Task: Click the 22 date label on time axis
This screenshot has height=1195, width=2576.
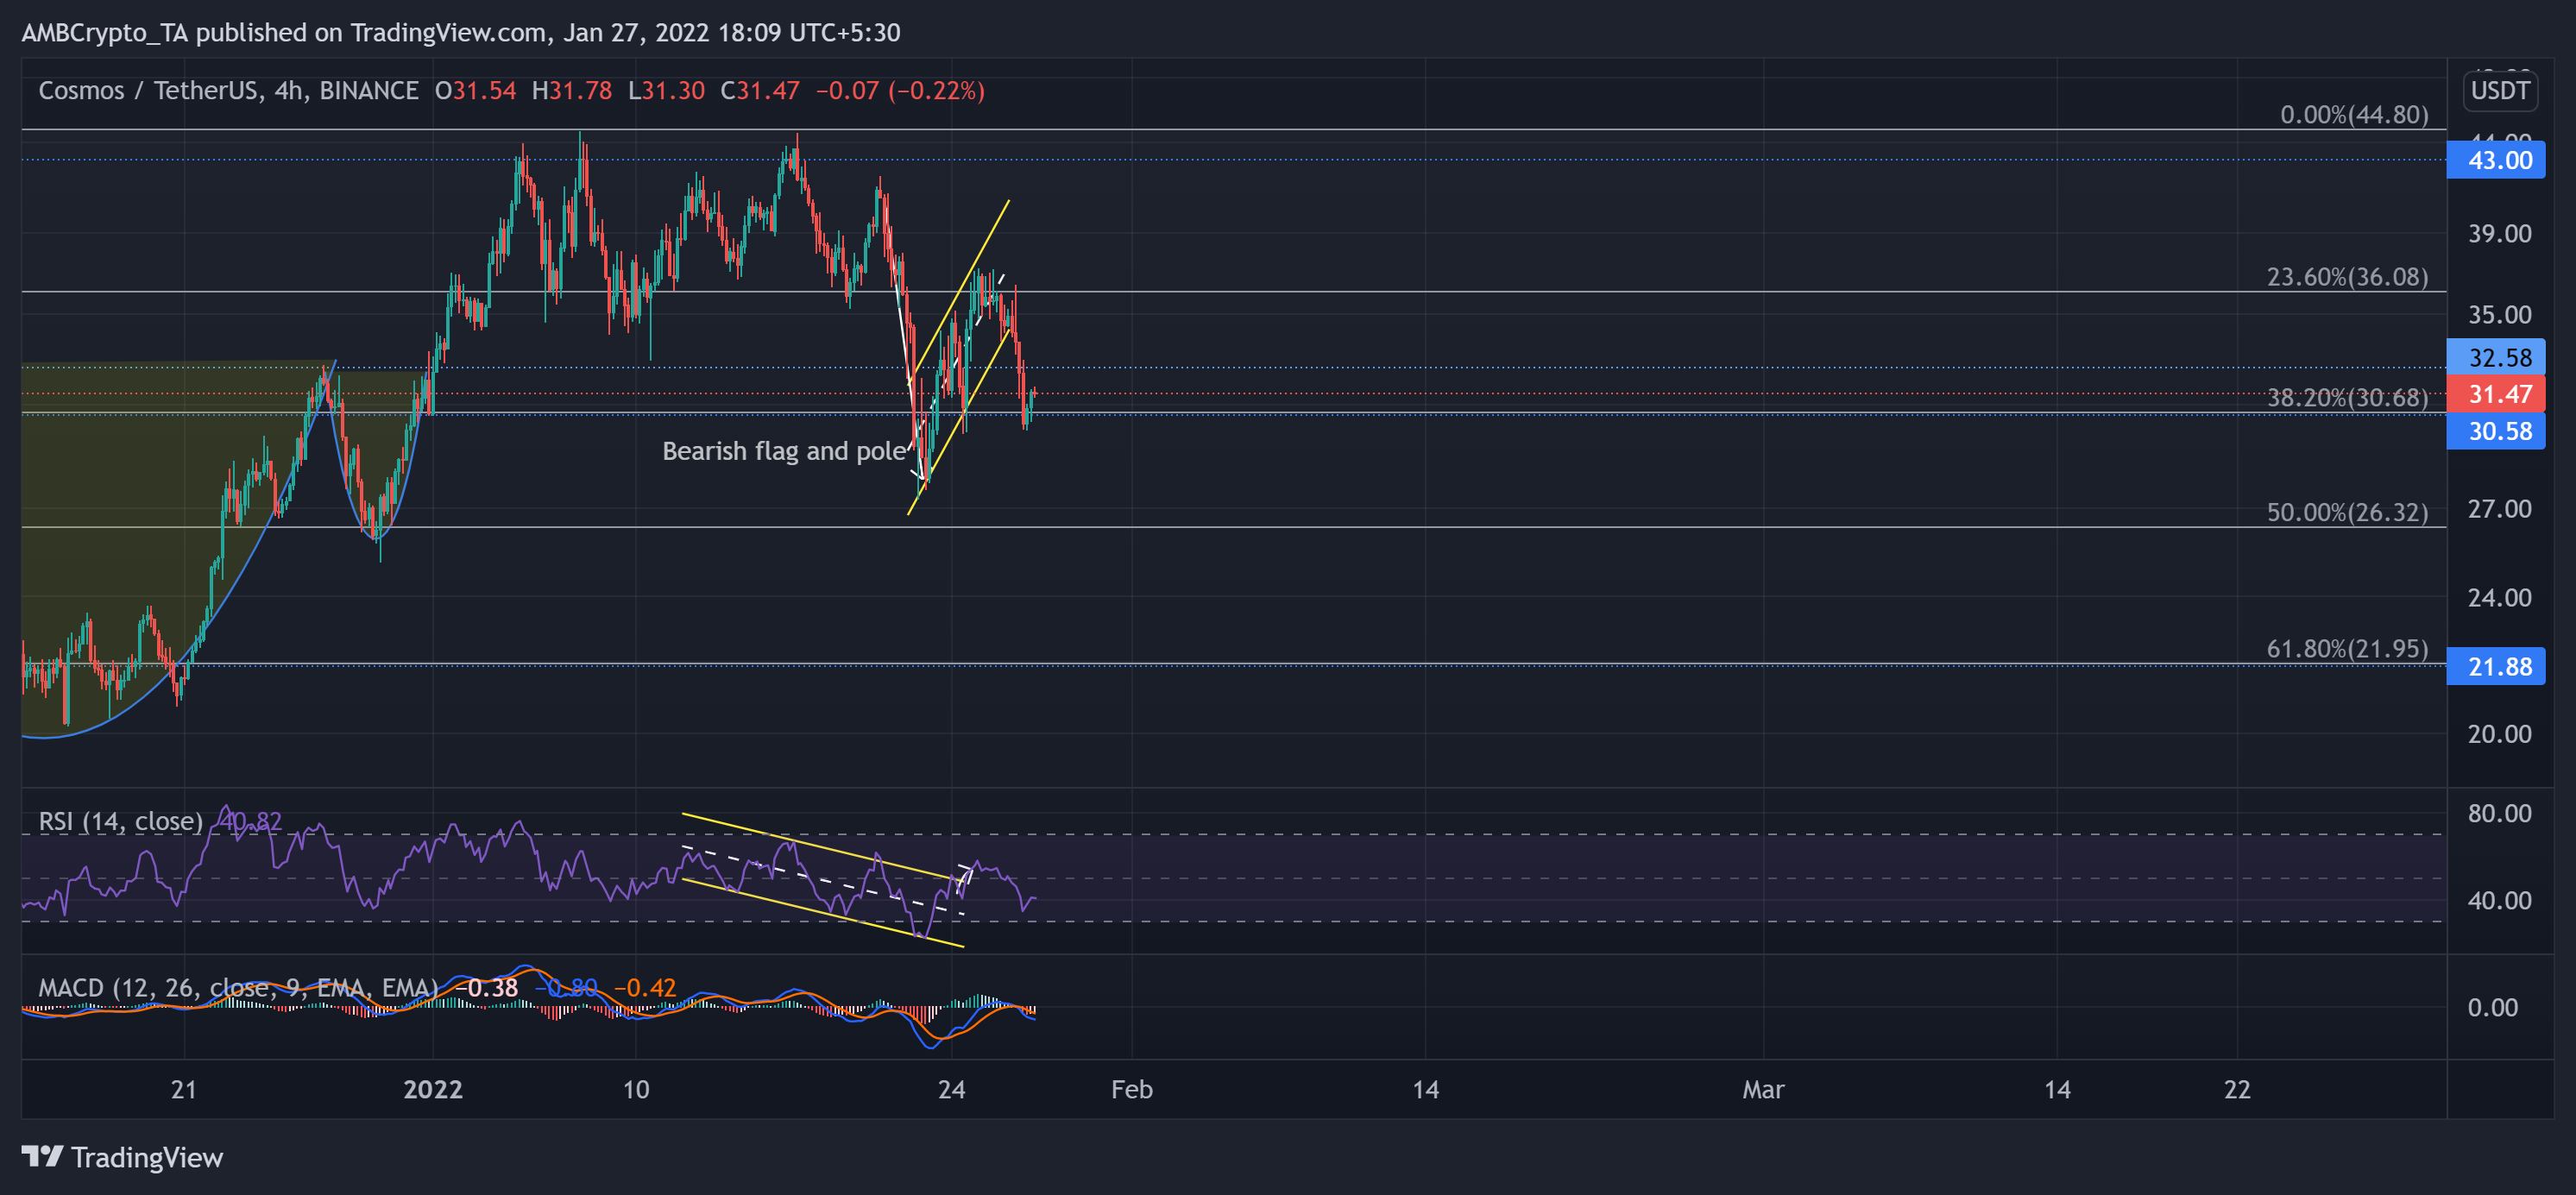Action: click(2237, 1089)
